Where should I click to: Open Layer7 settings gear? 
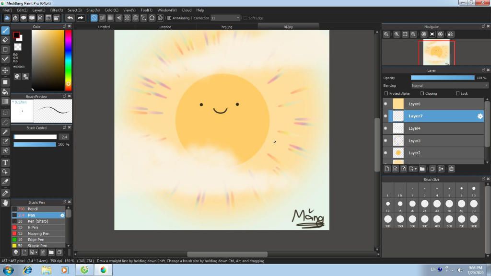(480, 116)
